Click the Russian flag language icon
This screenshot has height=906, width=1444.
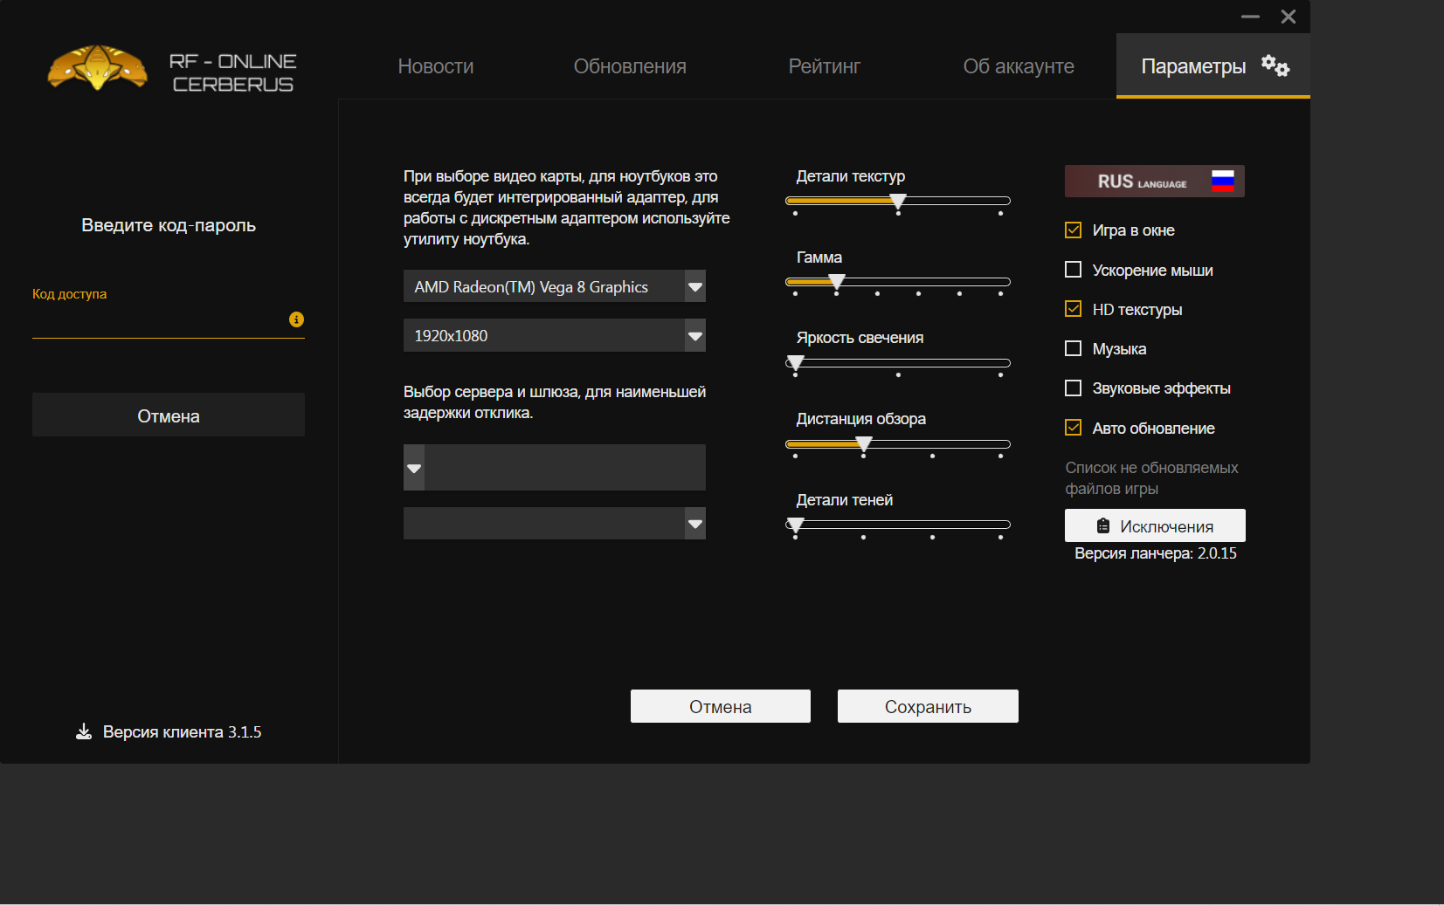point(1222,181)
